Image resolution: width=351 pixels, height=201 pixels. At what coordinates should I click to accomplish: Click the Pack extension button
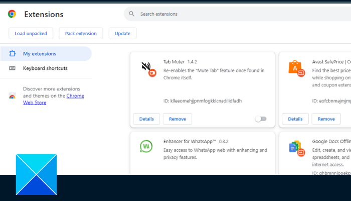click(x=81, y=34)
